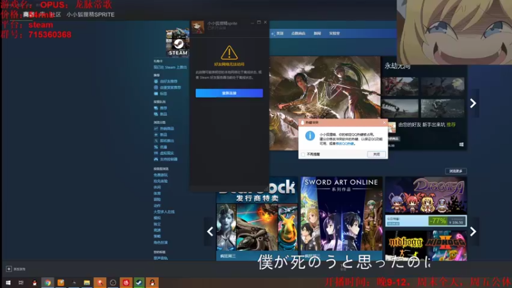Viewport: 512px width, 288px height.
Task: Click the VR icon in sidebar
Action: 156,153
